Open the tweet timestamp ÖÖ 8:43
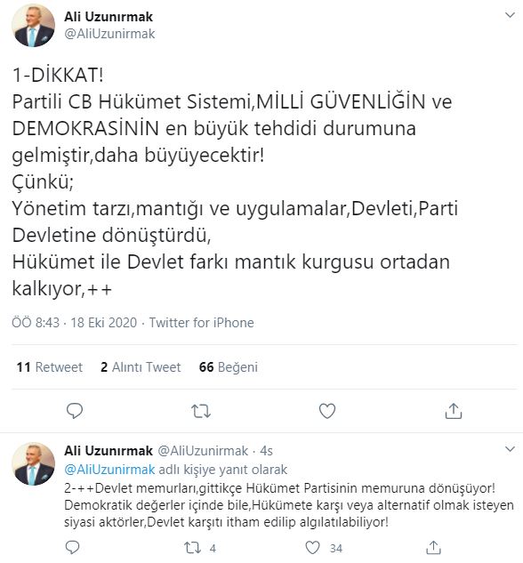The image size is (523, 563). [36, 323]
